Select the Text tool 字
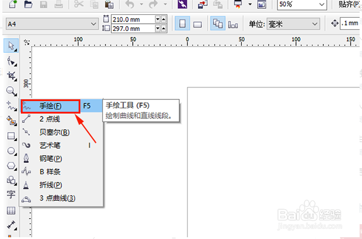Screen dimensions: 362x239 coord(11,195)
